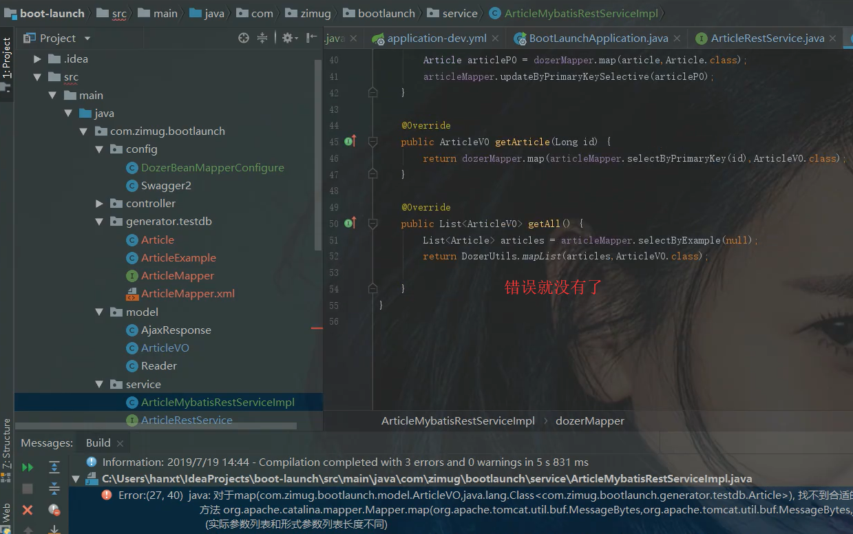Click the scroll-from-source target icon
The width and height of the screenshot is (853, 534).
coord(244,39)
